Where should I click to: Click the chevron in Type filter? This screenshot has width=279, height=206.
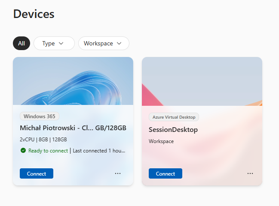(61, 43)
